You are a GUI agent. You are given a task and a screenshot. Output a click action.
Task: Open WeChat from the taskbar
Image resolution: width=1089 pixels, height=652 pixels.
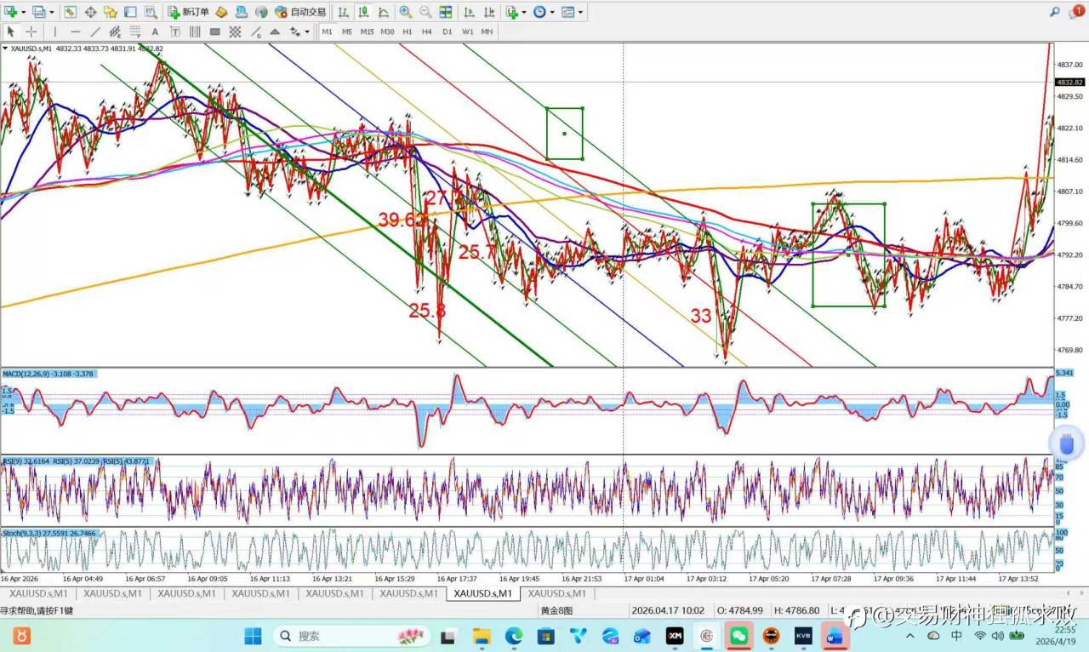tap(738, 636)
